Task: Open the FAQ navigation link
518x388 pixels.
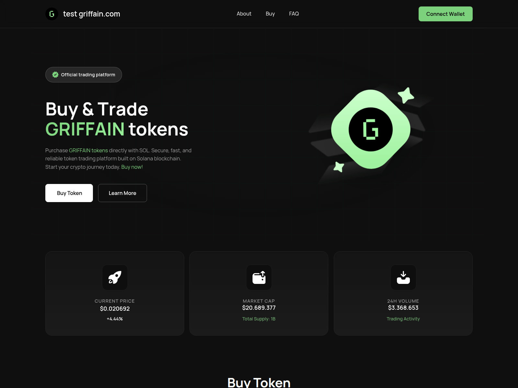Action: 294,14
